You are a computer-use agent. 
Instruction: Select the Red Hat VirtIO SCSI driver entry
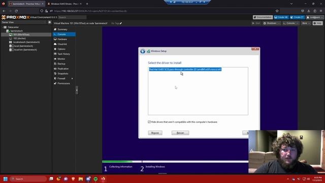[185, 69]
